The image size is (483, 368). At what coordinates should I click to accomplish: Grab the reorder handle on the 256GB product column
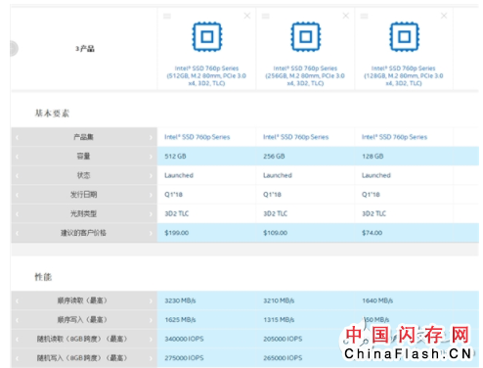coord(266,16)
